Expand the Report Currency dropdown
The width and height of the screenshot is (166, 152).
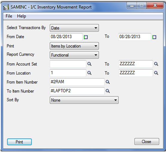[74, 55]
